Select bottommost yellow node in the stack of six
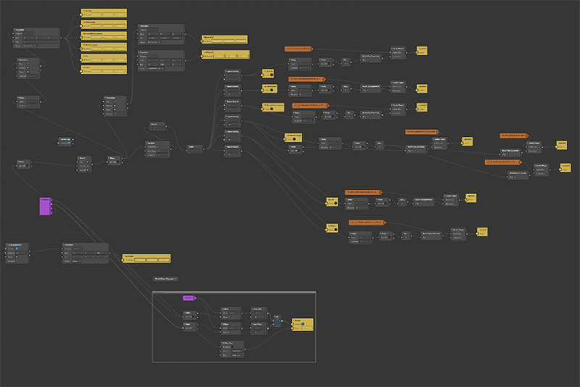Screen dimensions: 580x387 pos(104,70)
